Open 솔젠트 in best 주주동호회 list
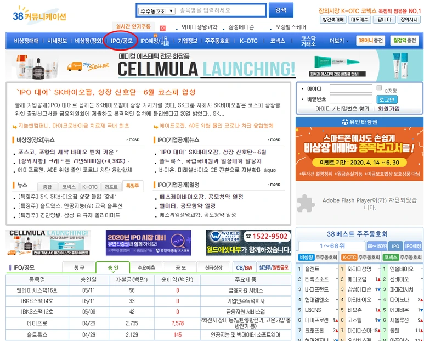Screen dimensions: 424x341 [x=312, y=269]
